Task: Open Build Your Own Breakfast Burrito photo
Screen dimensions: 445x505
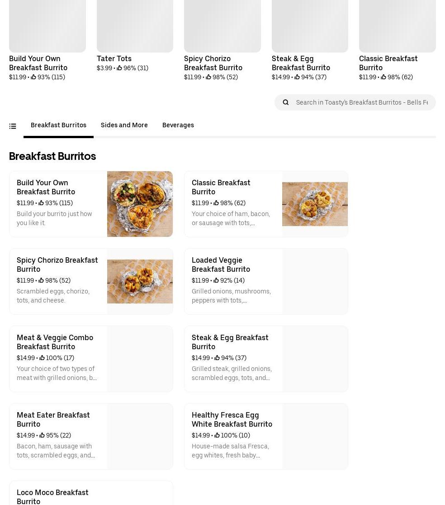Action: pos(140,204)
